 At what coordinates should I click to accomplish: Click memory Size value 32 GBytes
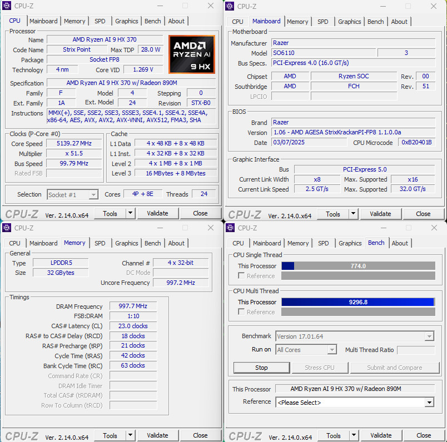coord(61,273)
